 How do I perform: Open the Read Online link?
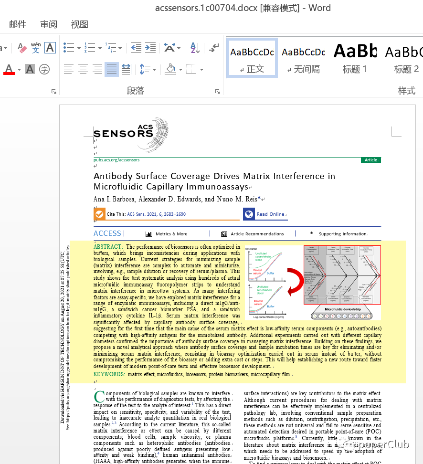pyautogui.click(x=270, y=214)
